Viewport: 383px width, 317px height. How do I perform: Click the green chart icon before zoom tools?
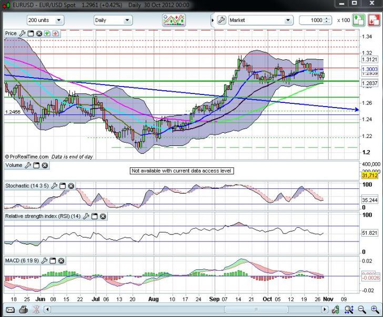click(336, 310)
